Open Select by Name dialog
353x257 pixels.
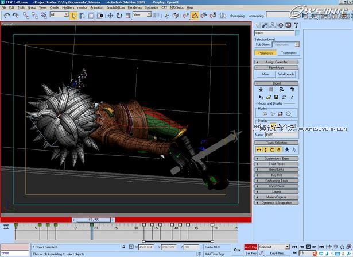(82, 16)
